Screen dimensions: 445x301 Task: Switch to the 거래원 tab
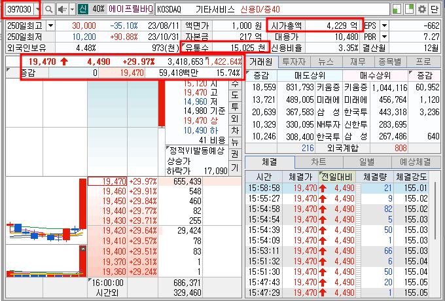(261, 62)
